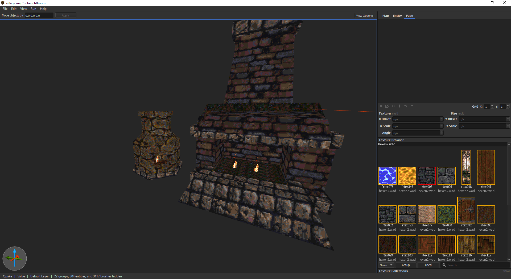Select the rtex113 dark wood texture
Screen dimensions: 511x279
(447, 244)
